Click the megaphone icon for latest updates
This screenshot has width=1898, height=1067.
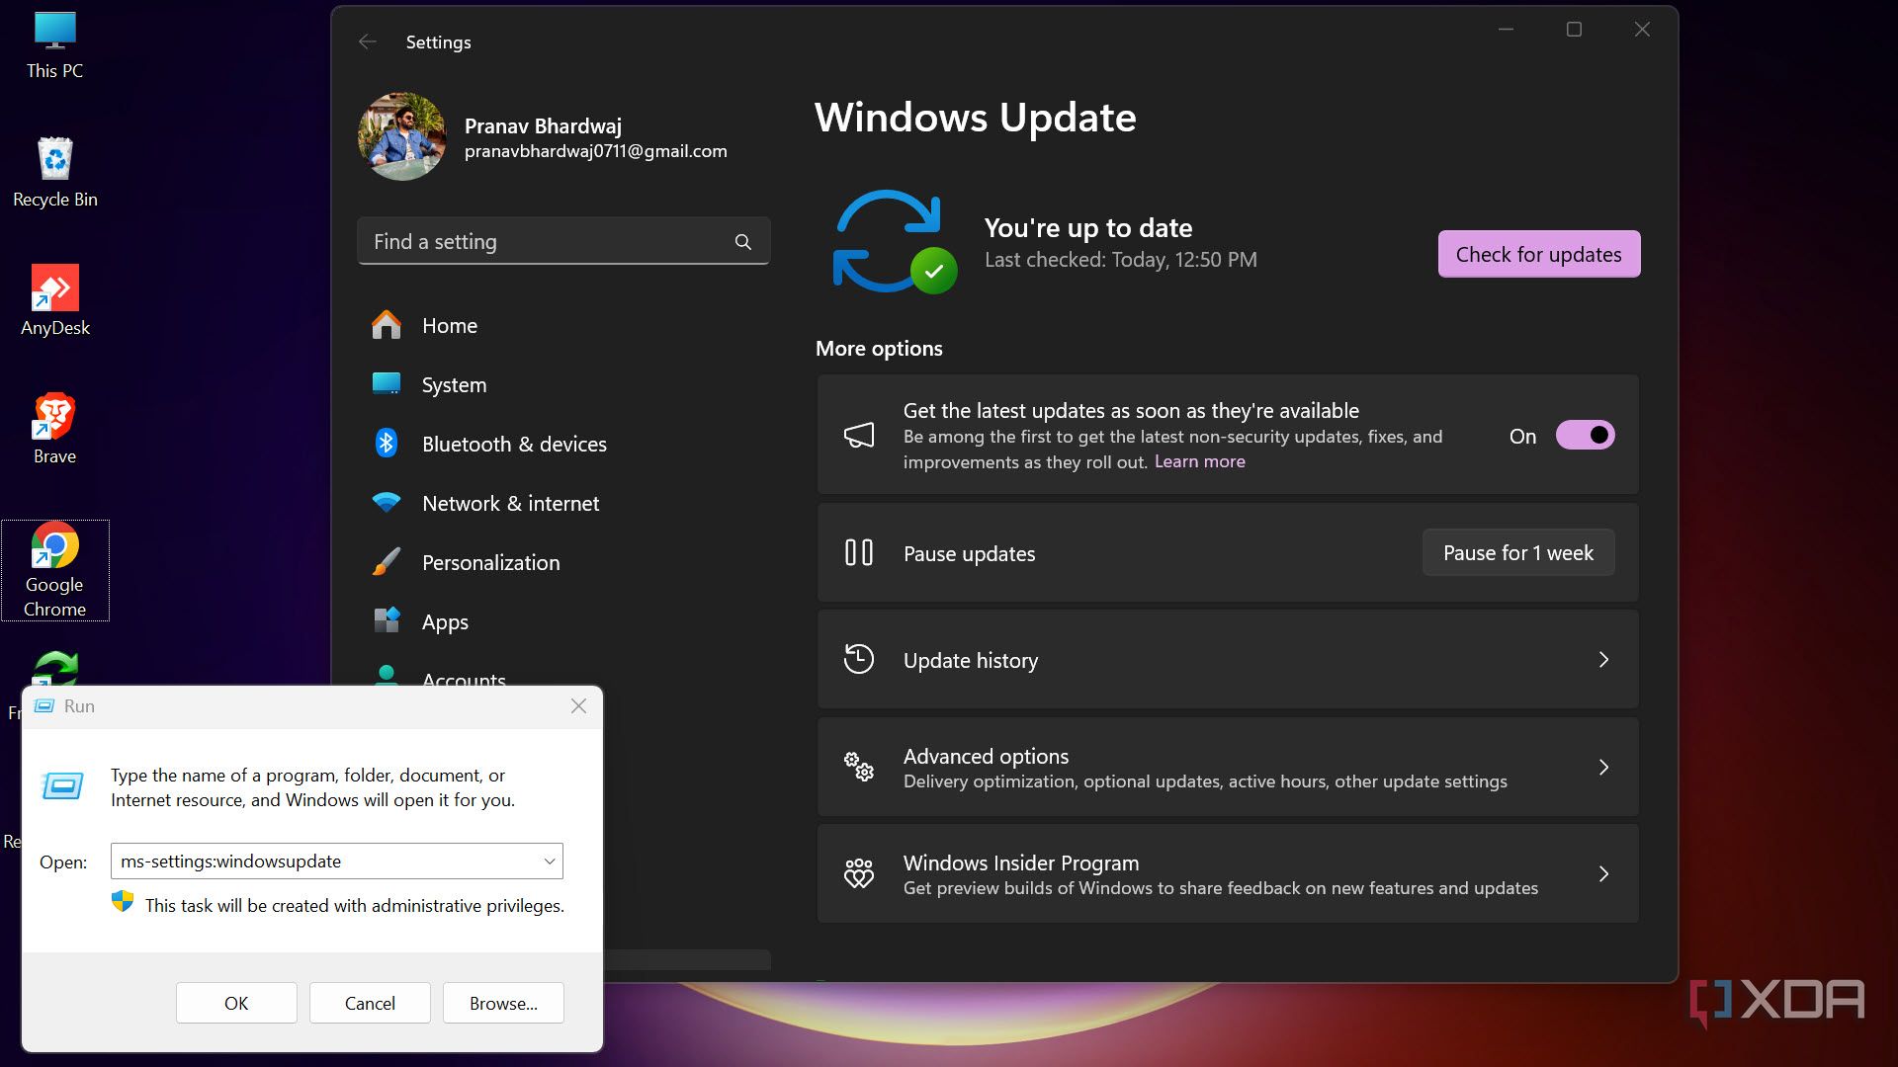(859, 435)
